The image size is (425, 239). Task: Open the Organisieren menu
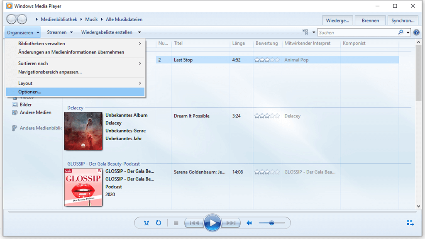point(22,32)
